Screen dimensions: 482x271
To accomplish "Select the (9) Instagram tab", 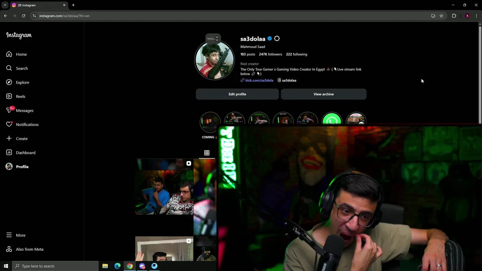I will pos(38,5).
